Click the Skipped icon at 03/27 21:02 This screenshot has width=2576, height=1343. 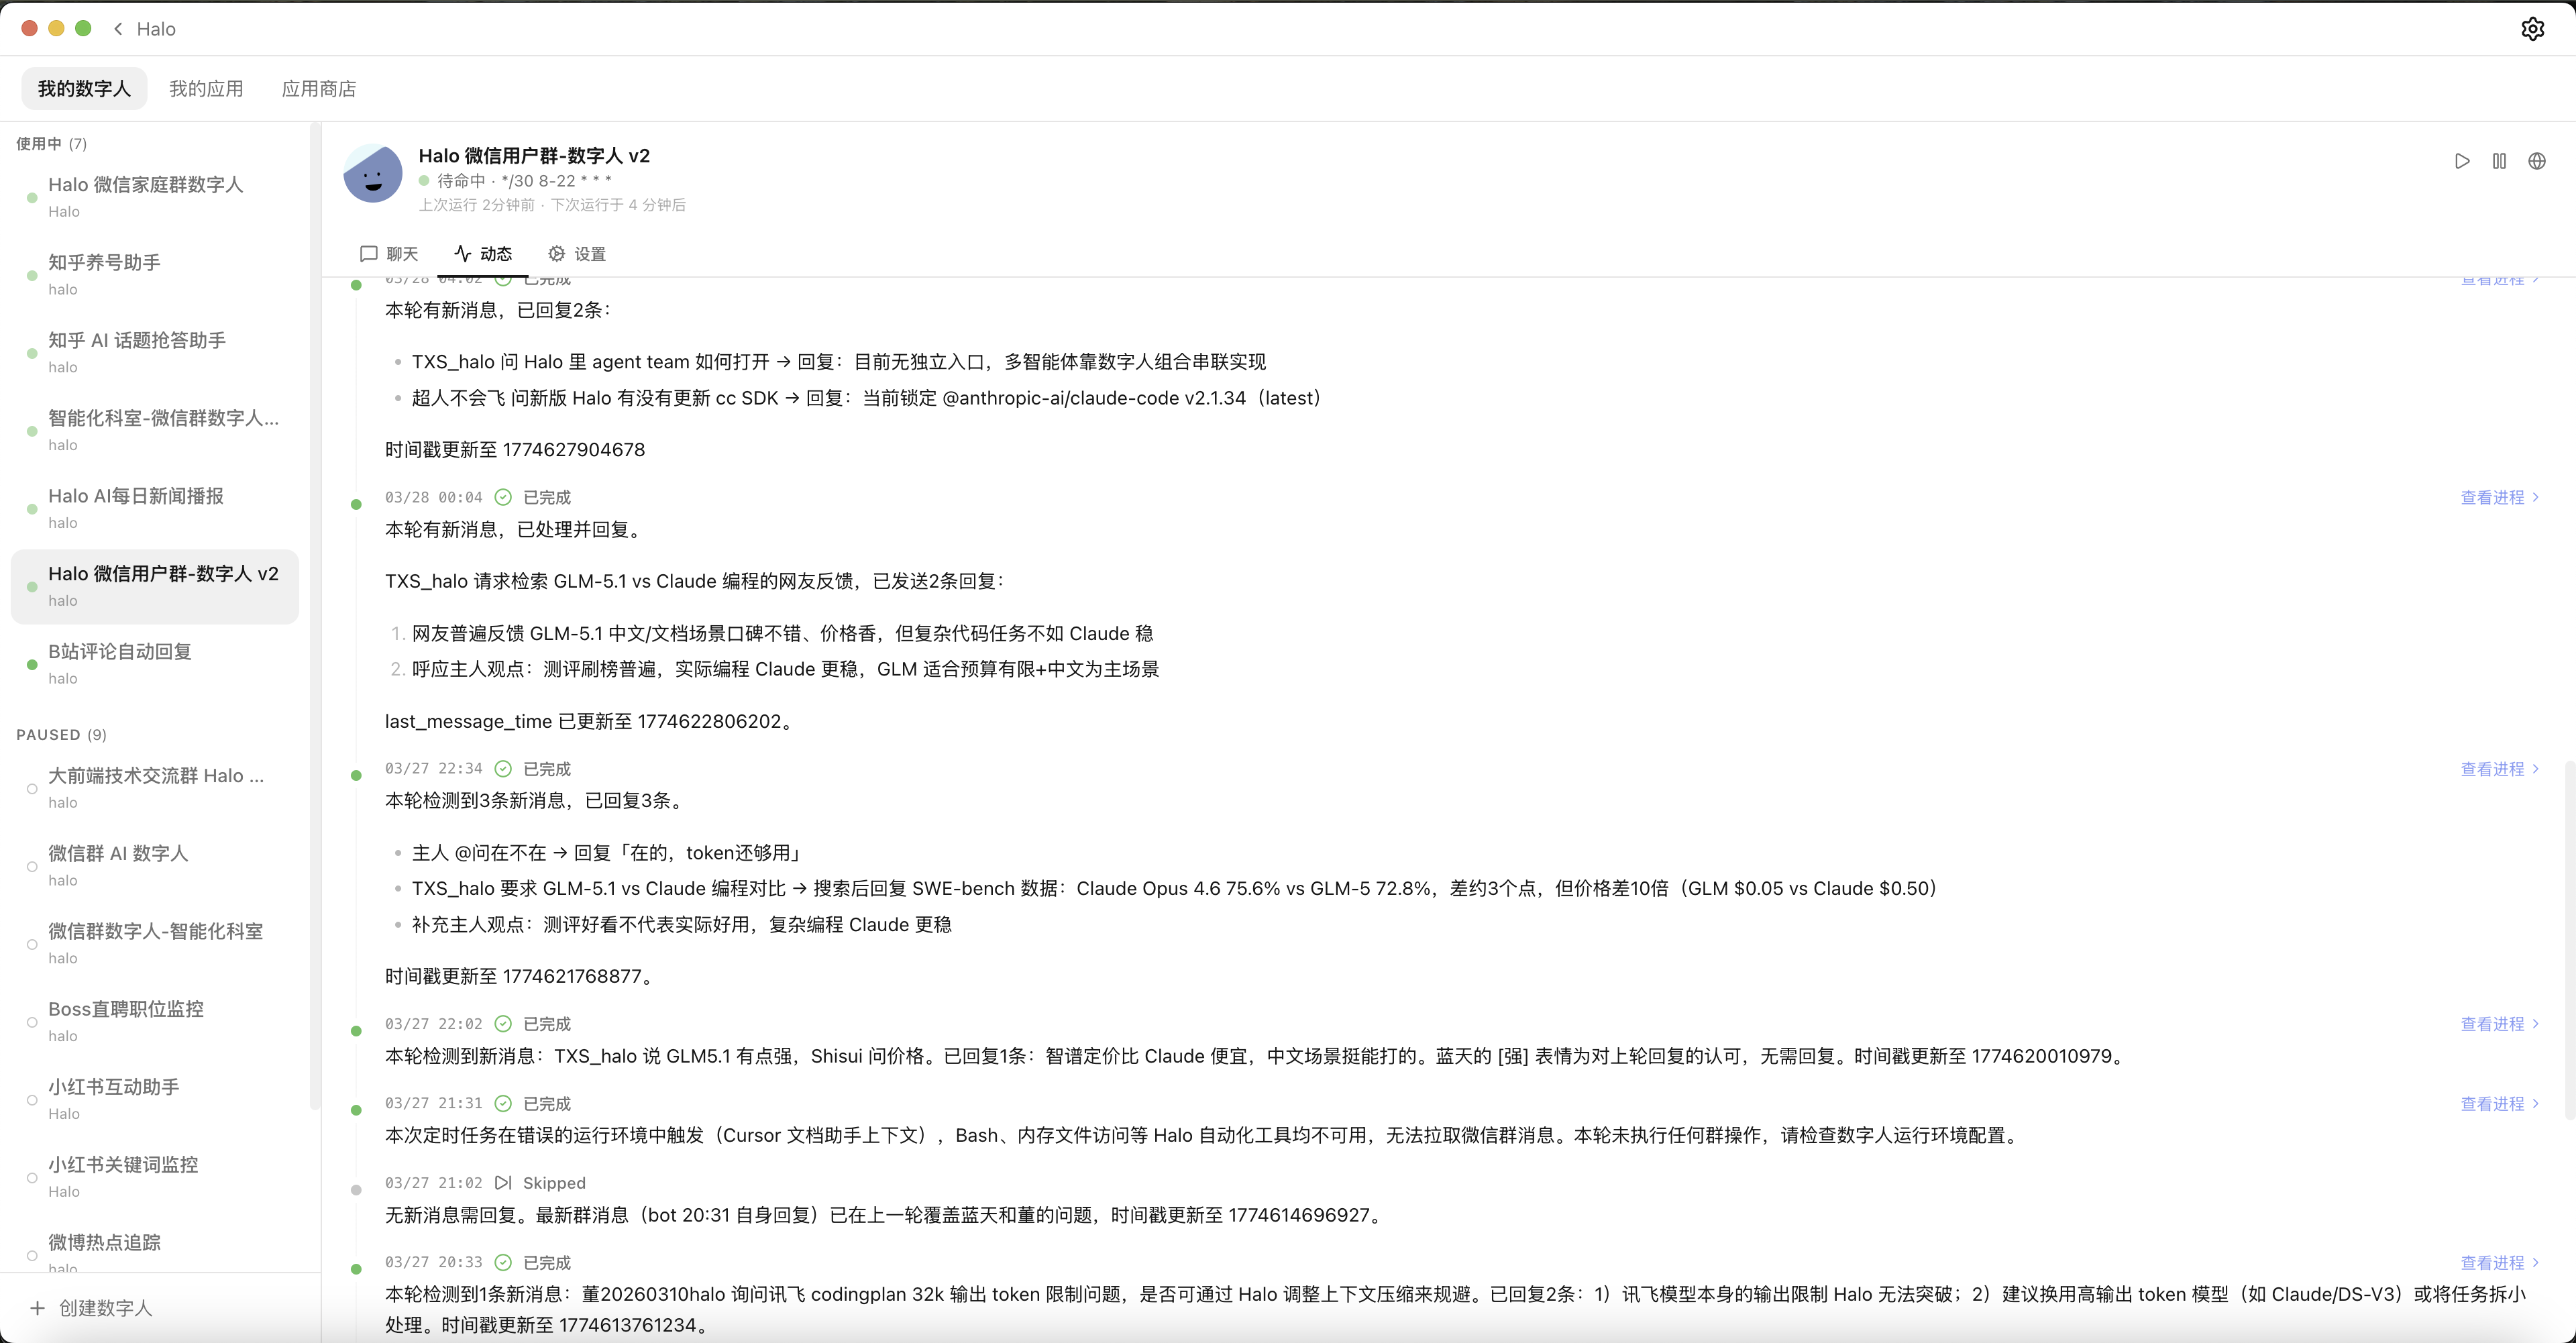point(503,1183)
